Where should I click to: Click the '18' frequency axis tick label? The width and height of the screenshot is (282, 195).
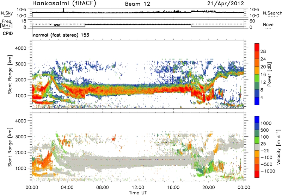tap(24, 21)
